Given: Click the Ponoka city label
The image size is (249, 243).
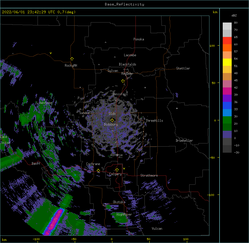Looking at the screenshot, I should coord(139,39).
